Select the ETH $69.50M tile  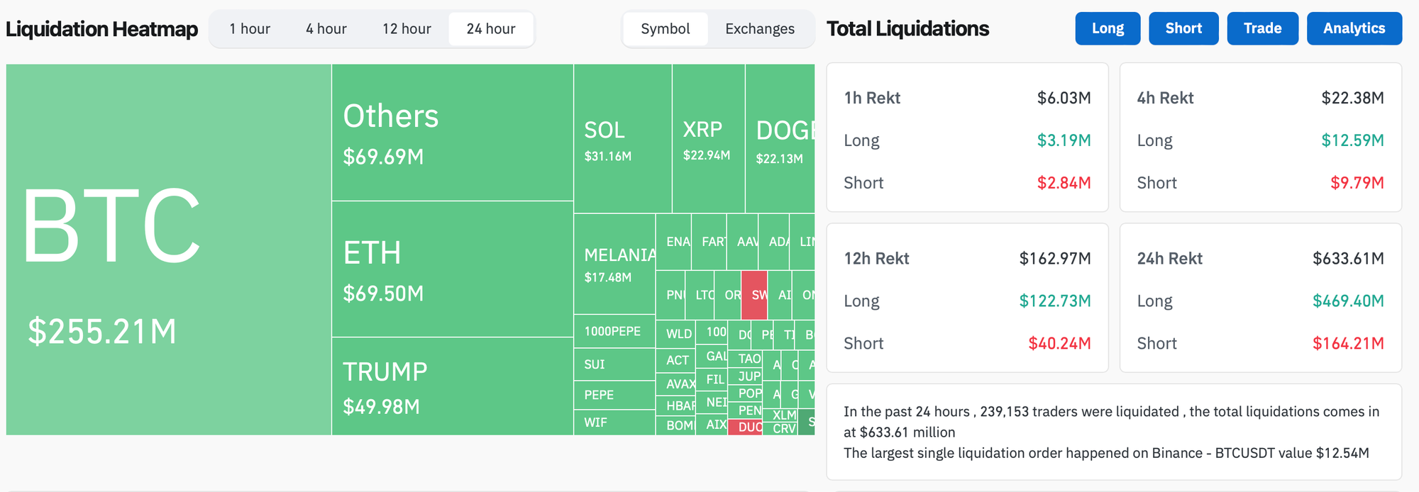pos(453,269)
